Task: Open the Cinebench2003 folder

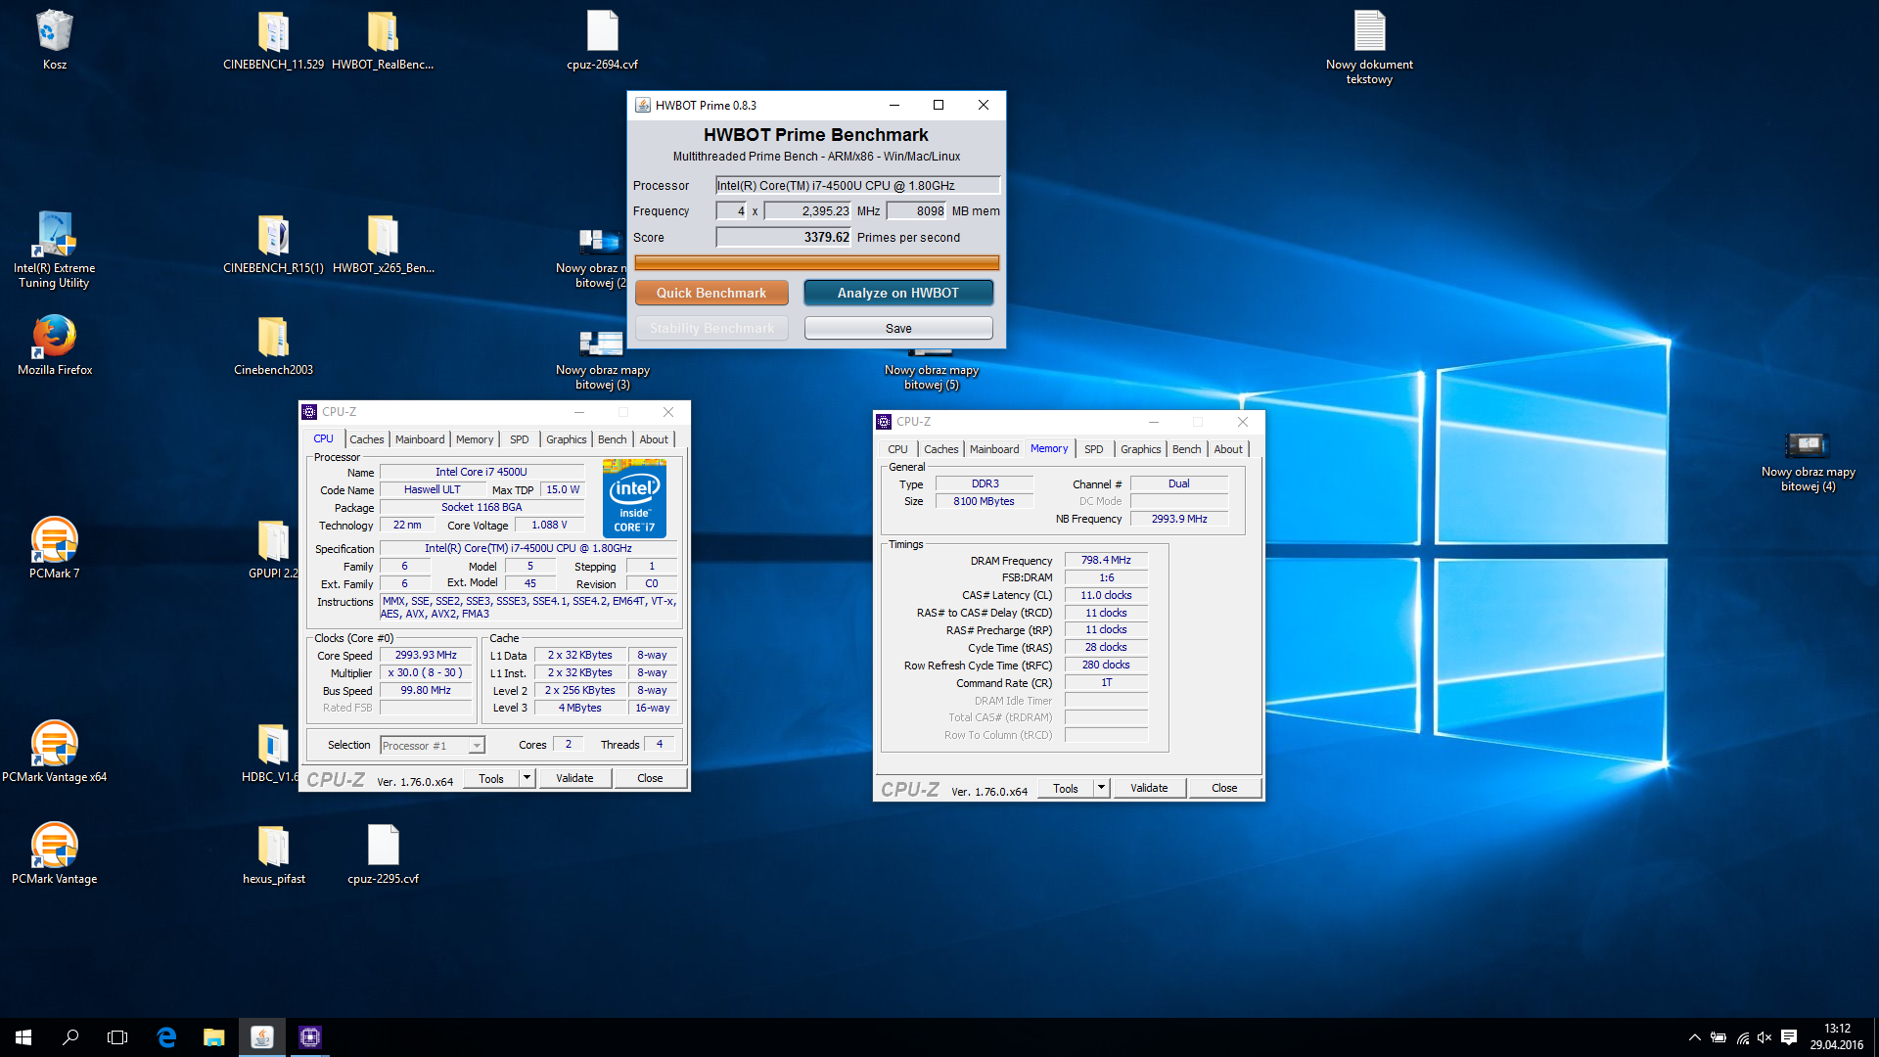Action: tap(273, 345)
